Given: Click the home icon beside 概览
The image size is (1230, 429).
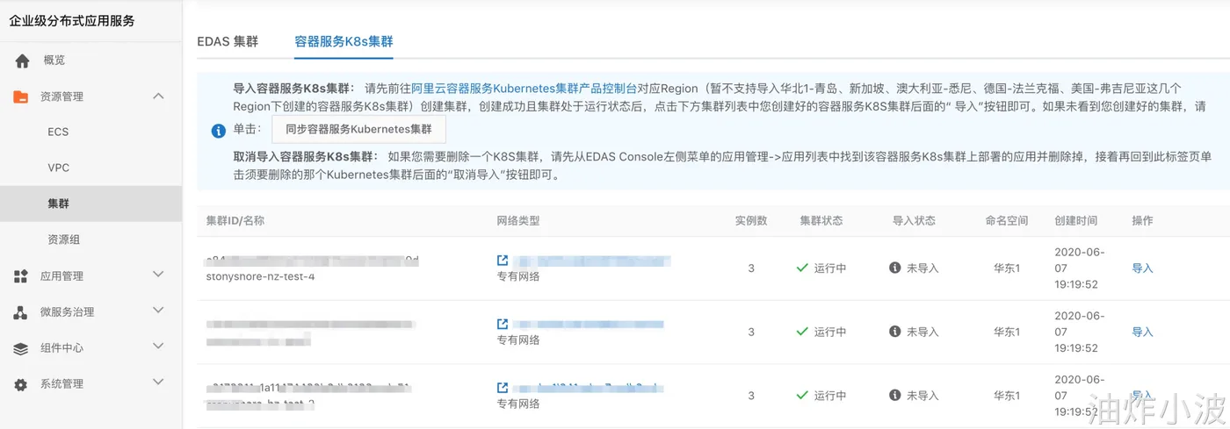Looking at the screenshot, I should (x=22, y=61).
